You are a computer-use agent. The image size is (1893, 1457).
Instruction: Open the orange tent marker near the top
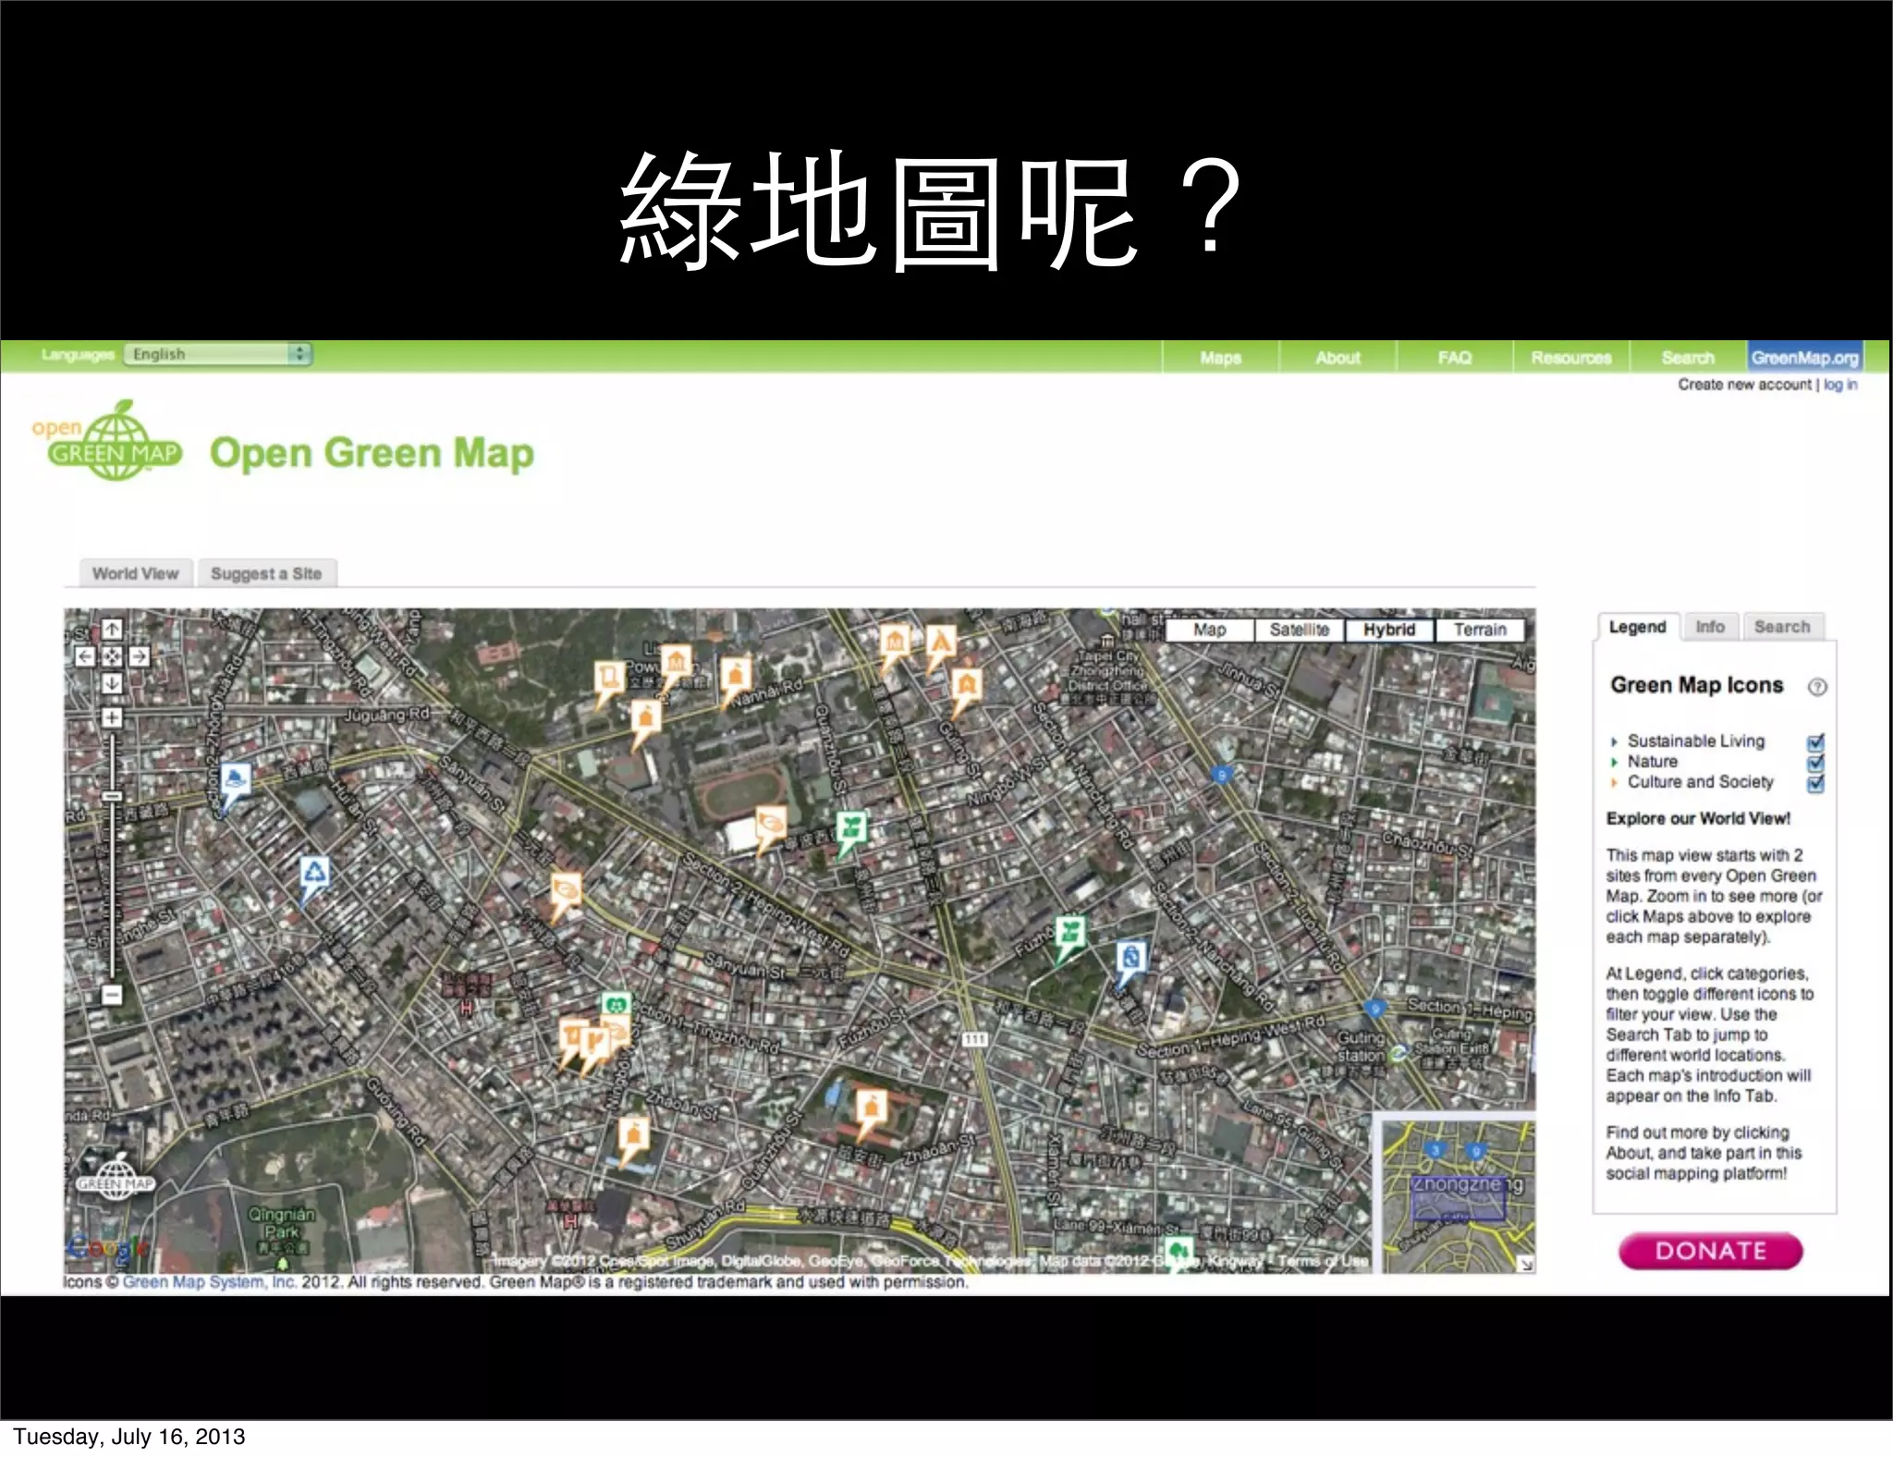click(x=941, y=642)
